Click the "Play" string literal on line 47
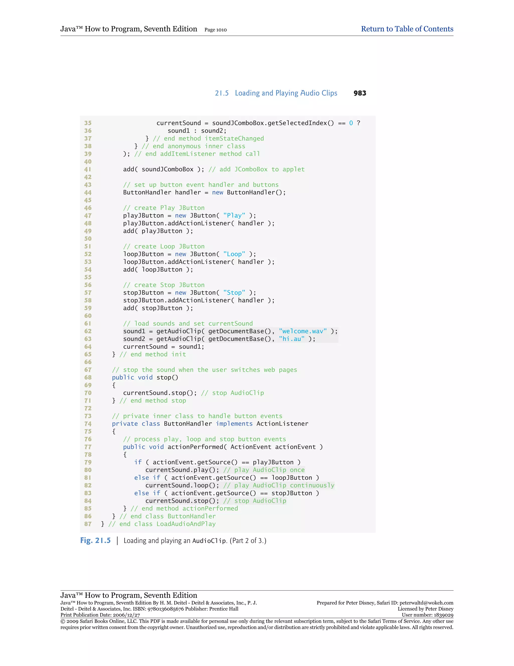Viewport: 514px width, 666px height. [234, 216]
